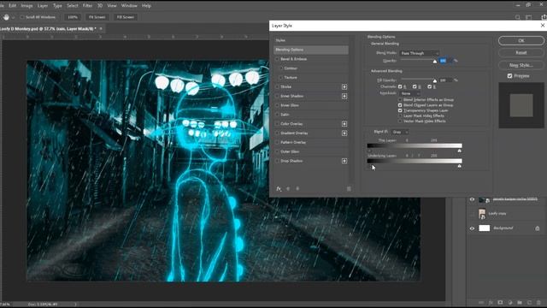Toggle the G channel checkbox

tap(415, 86)
